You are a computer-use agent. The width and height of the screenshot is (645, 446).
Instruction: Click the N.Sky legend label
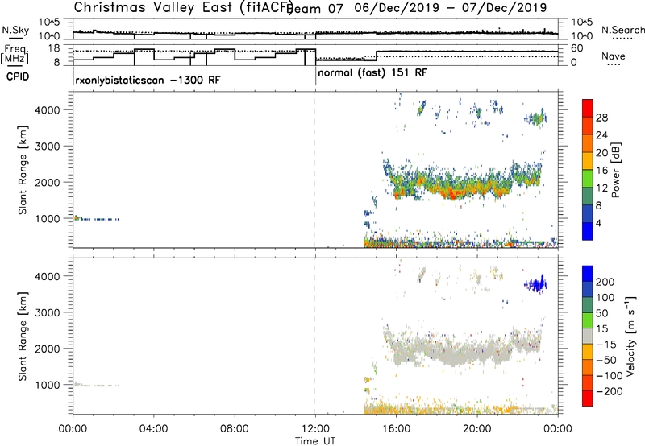[15, 30]
